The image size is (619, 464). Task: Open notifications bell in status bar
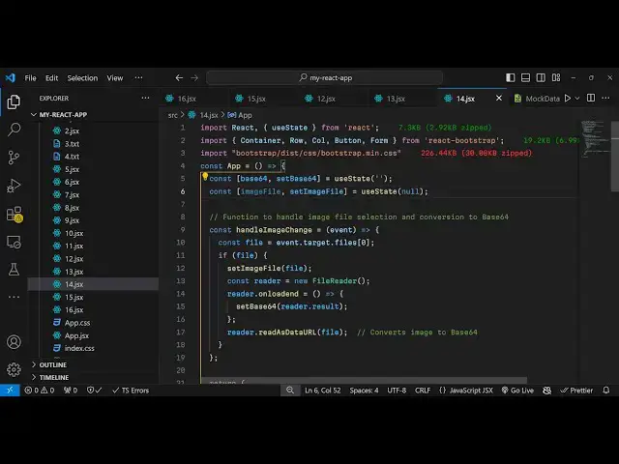(606, 391)
